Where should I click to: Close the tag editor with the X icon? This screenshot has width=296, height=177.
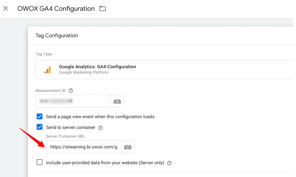pyautogui.click(x=6, y=8)
